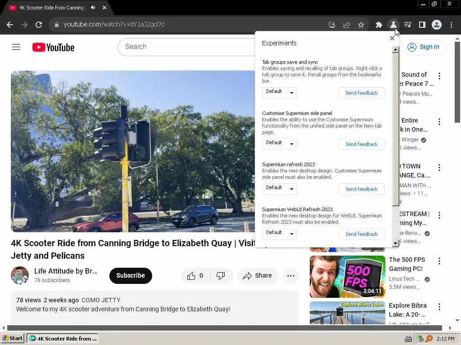Click the magnifier system tray icon

tap(429, 339)
